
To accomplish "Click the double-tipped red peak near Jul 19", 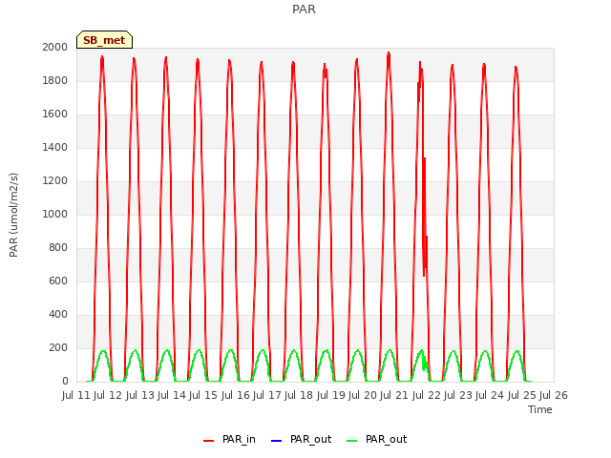I will pos(325,70).
